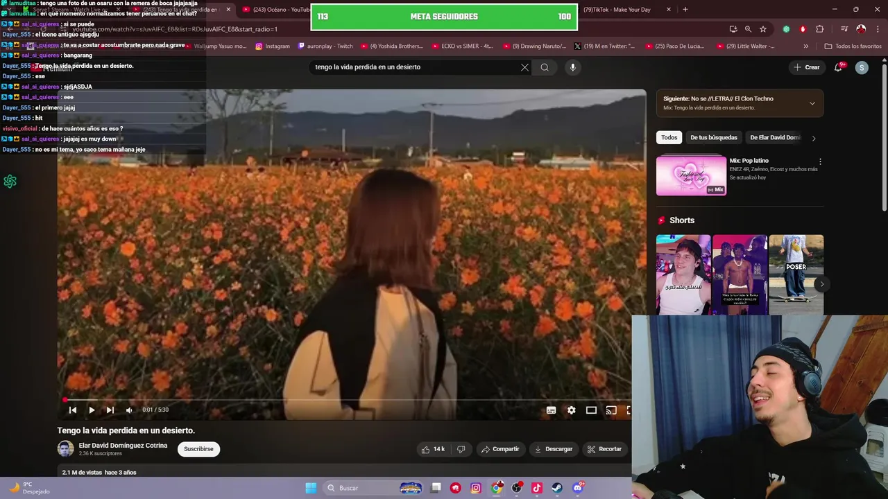Start voice search with the microphone icon
The width and height of the screenshot is (888, 499).
coord(572,67)
